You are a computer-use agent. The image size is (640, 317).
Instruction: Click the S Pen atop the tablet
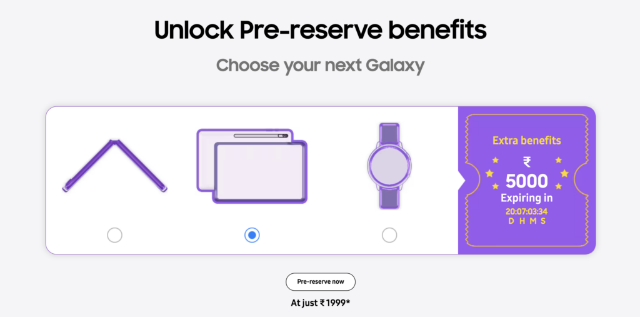pyautogui.click(x=259, y=135)
